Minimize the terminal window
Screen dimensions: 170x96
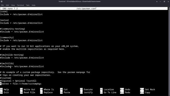[160, 2]
